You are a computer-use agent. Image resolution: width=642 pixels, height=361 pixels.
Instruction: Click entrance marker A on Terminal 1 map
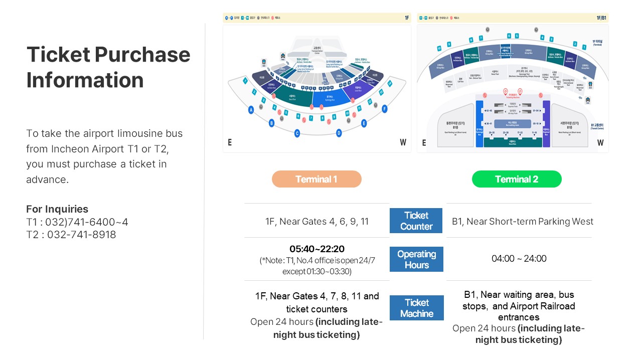tap(251, 110)
